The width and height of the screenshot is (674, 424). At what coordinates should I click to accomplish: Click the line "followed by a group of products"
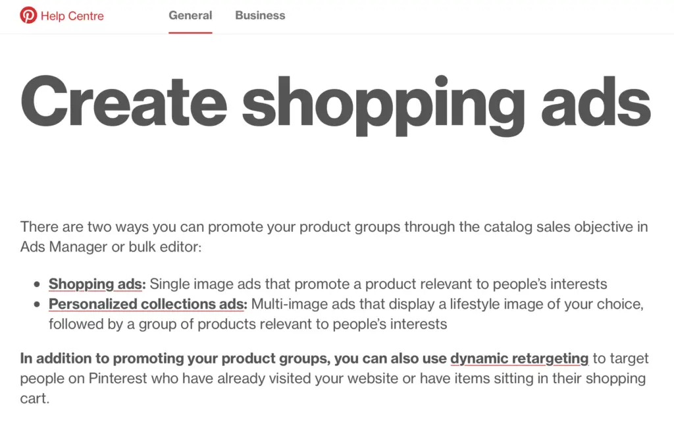coord(247,324)
